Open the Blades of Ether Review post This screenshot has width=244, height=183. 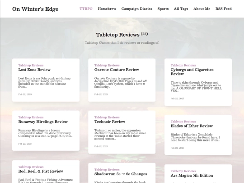point(192,126)
